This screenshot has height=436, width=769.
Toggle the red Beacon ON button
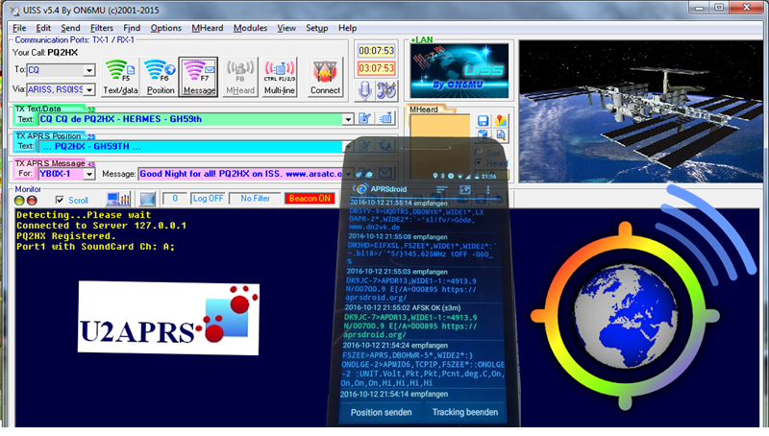(310, 199)
